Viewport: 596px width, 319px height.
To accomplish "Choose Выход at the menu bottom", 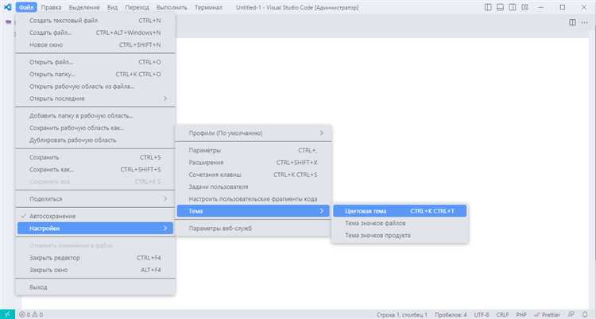I will 95,287.
